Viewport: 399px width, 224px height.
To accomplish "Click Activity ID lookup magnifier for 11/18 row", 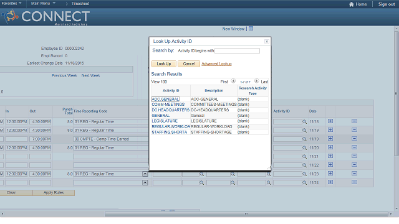I will click(x=304, y=122).
